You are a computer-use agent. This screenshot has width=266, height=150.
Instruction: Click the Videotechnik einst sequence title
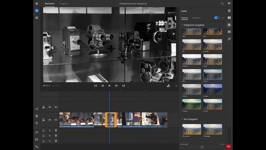(133, 4)
